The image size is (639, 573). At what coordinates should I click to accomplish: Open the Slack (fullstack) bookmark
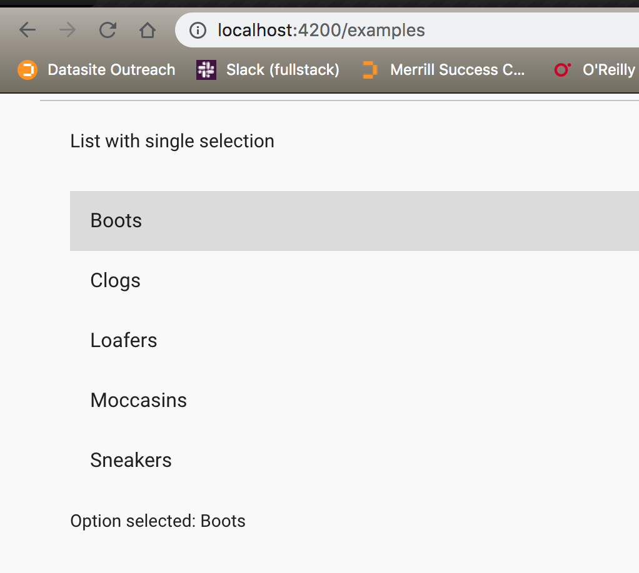[268, 70]
